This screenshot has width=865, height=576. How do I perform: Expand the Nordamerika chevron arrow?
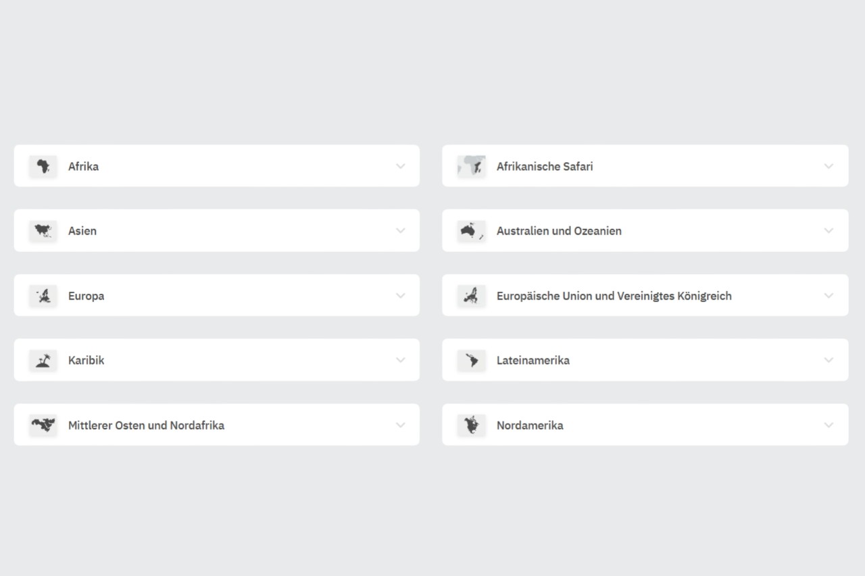pyautogui.click(x=829, y=425)
